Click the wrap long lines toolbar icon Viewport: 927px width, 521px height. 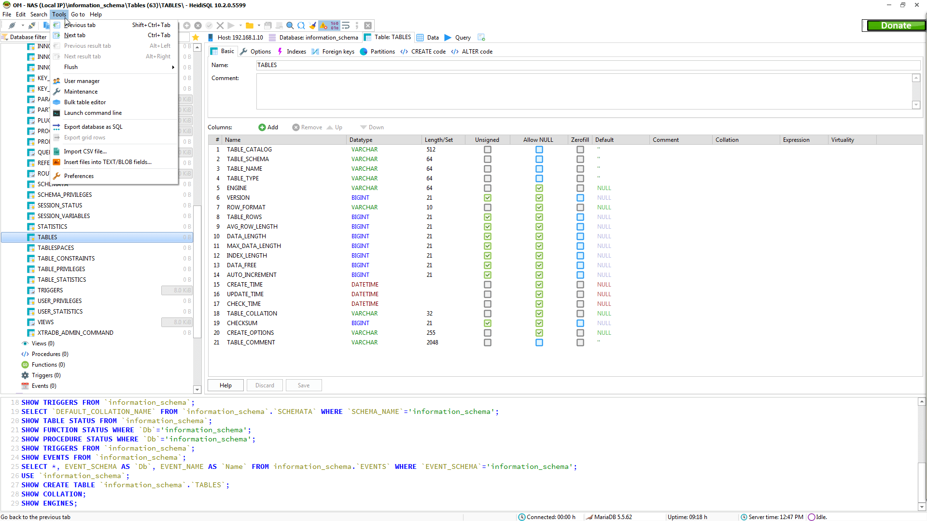pyautogui.click(x=346, y=26)
